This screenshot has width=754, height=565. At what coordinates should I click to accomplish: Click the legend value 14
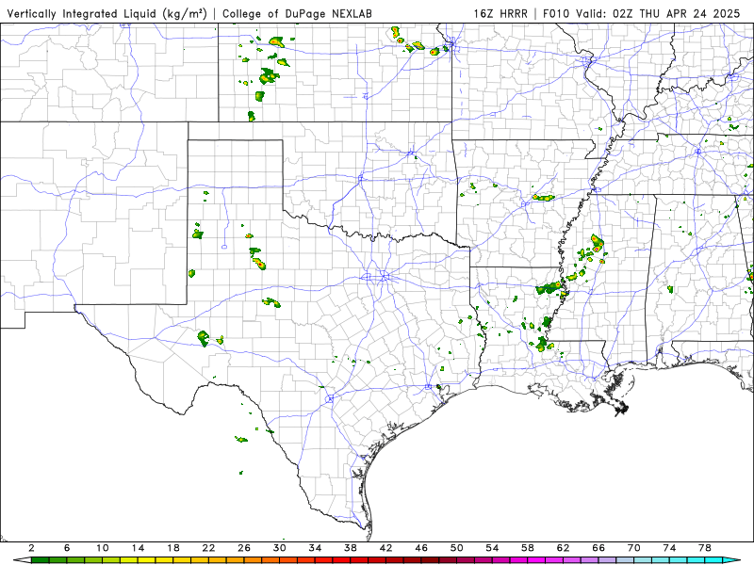coord(138,548)
